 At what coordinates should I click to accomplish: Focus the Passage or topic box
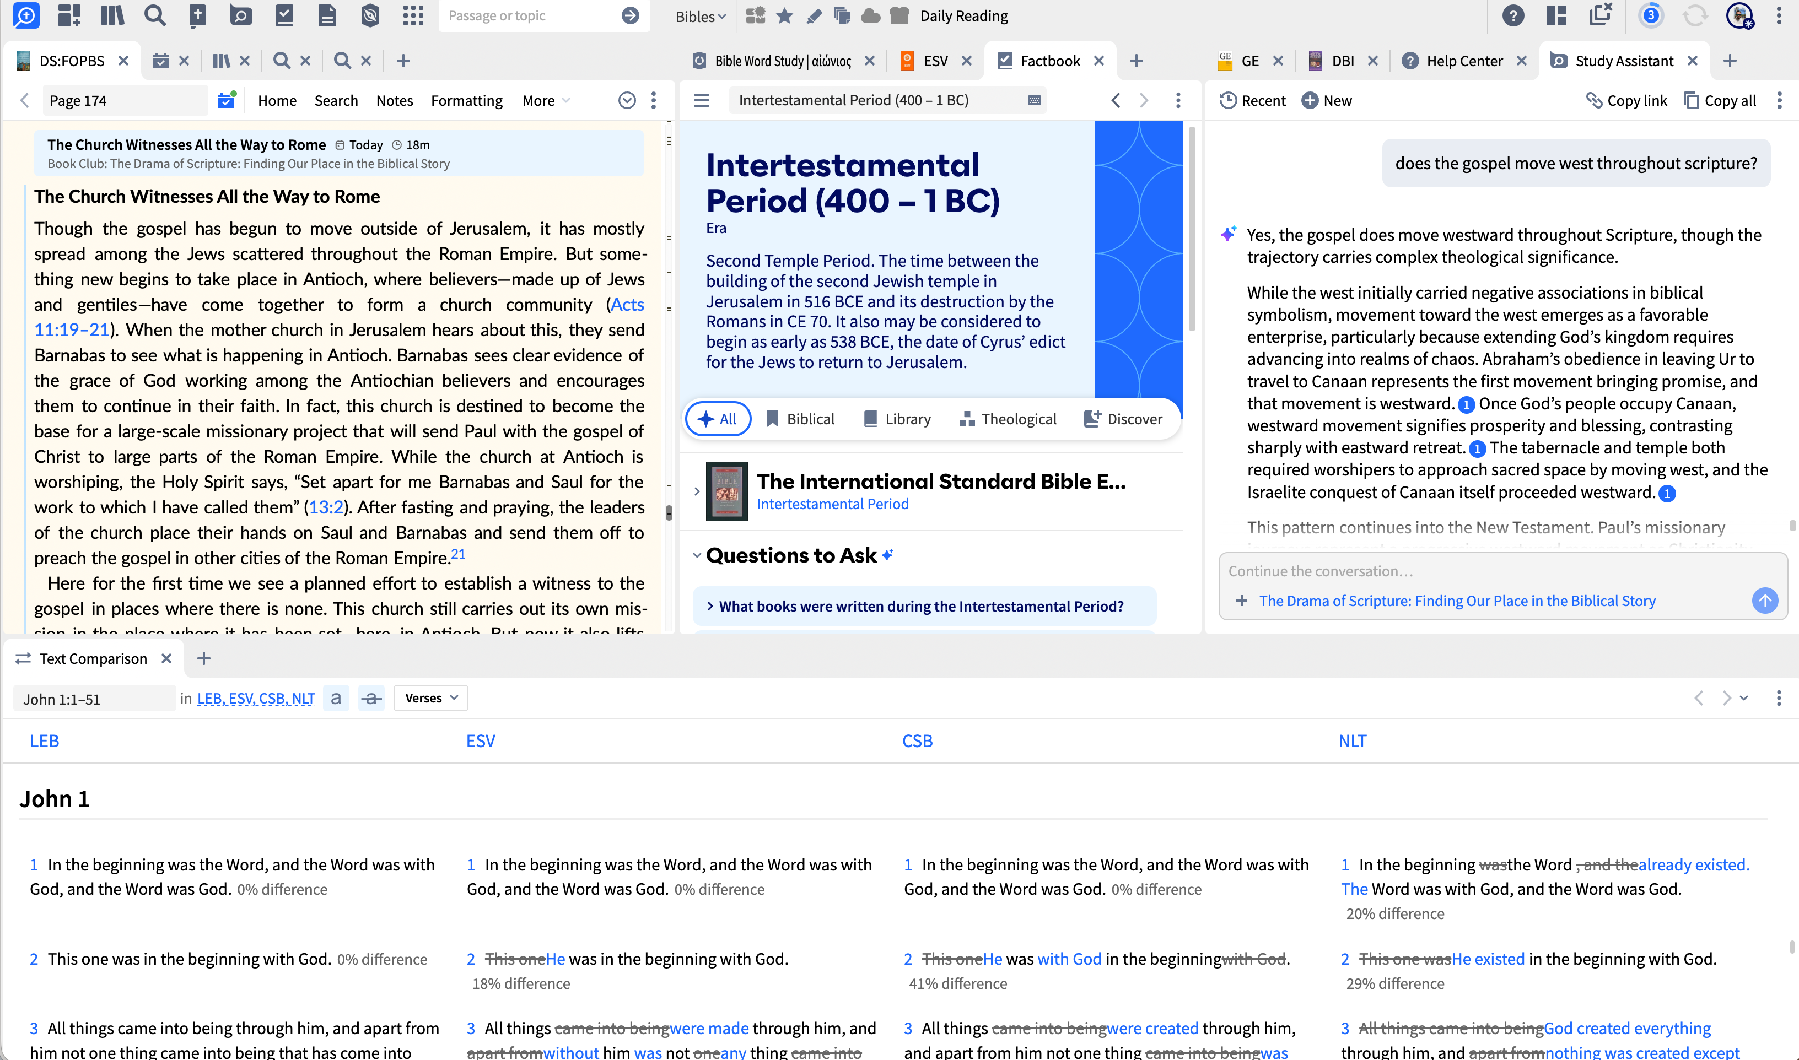click(529, 16)
